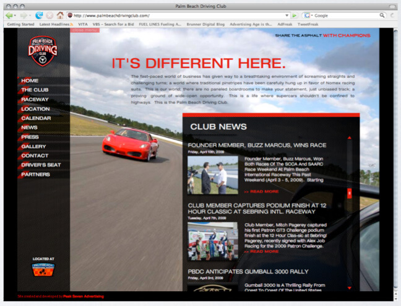Open the AdFreak bookmark

tap(285, 24)
